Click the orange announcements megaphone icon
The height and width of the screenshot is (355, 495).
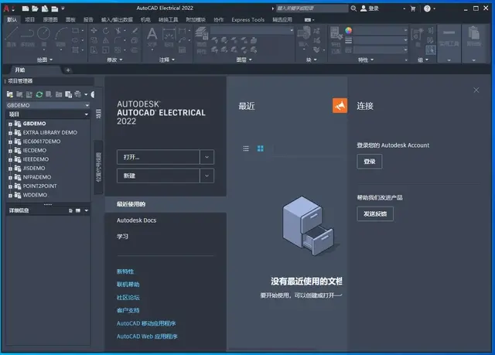tap(340, 106)
